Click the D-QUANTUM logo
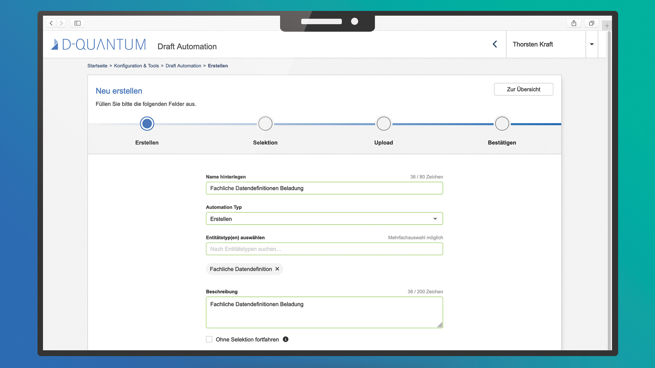This screenshot has height=368, width=655. [99, 44]
